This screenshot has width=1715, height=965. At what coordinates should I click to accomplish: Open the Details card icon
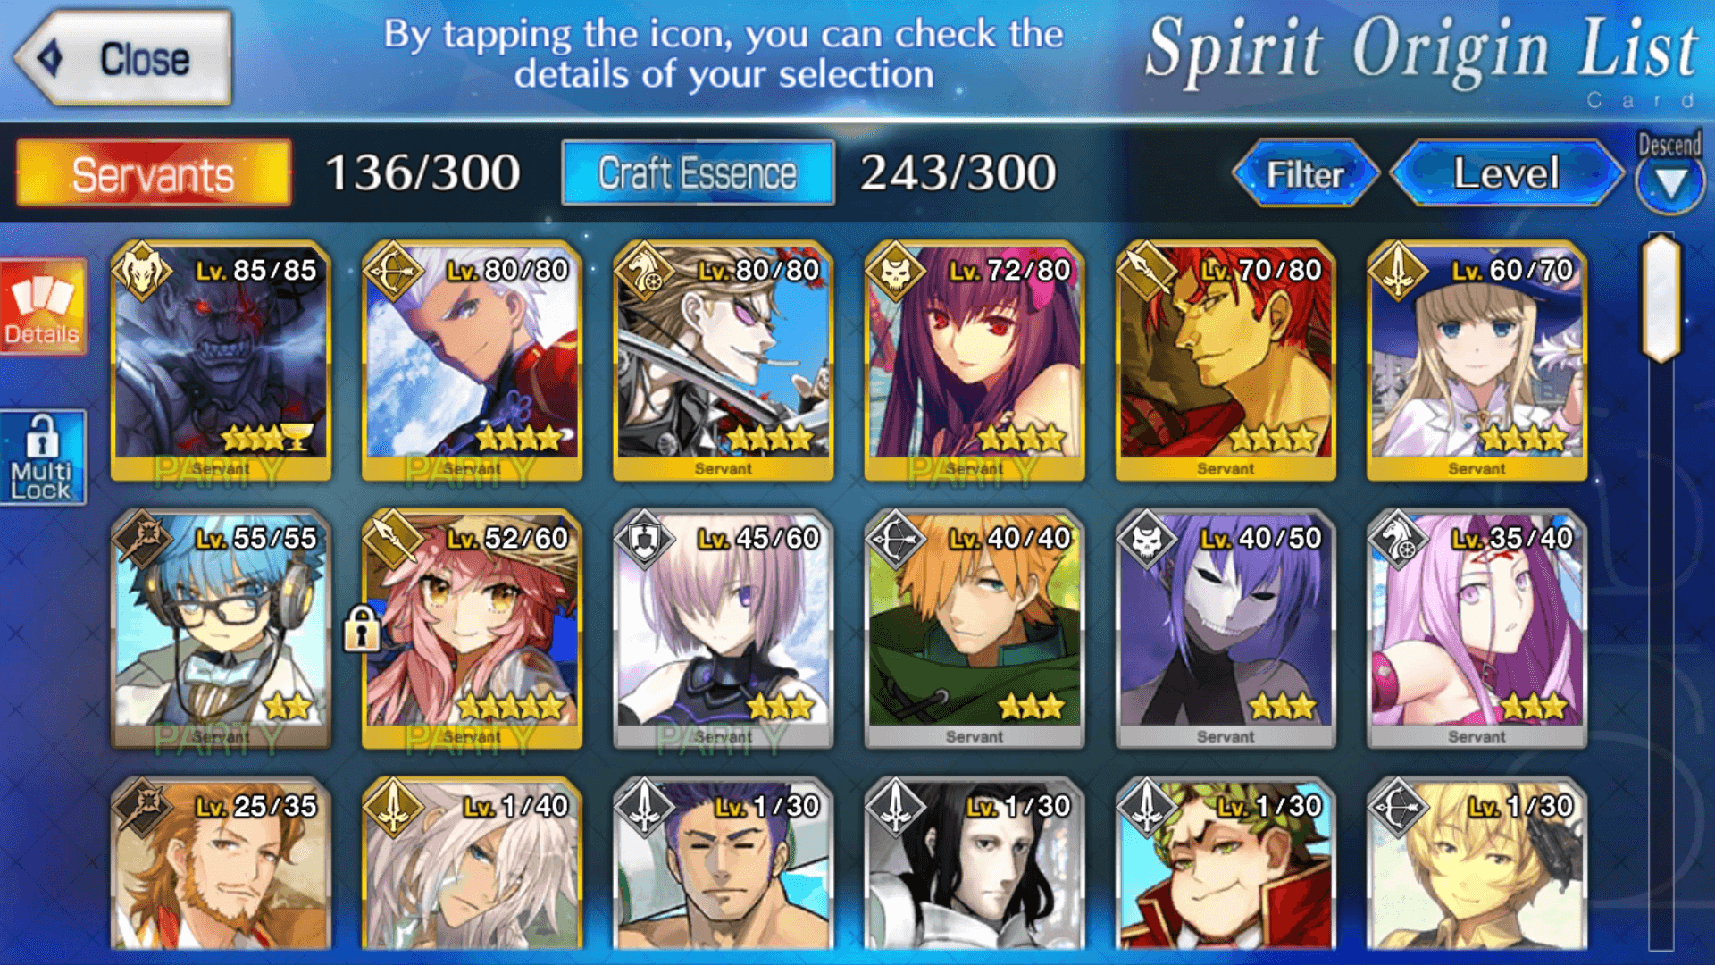pyautogui.click(x=43, y=307)
